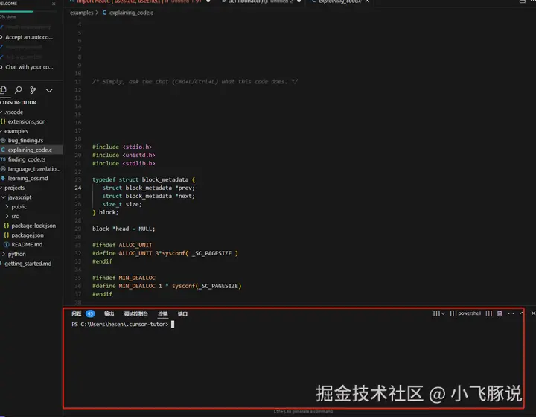
Task: Open package-lock.json file
Action: pyautogui.click(x=33, y=226)
